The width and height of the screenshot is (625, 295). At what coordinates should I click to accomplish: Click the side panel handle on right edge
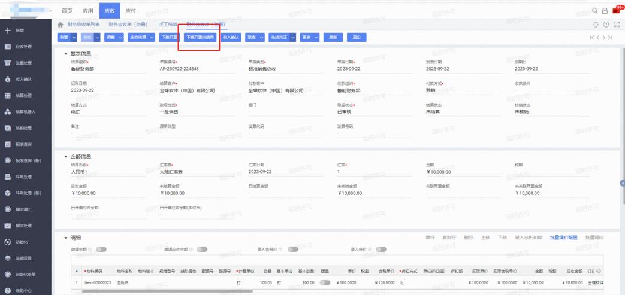point(623,183)
